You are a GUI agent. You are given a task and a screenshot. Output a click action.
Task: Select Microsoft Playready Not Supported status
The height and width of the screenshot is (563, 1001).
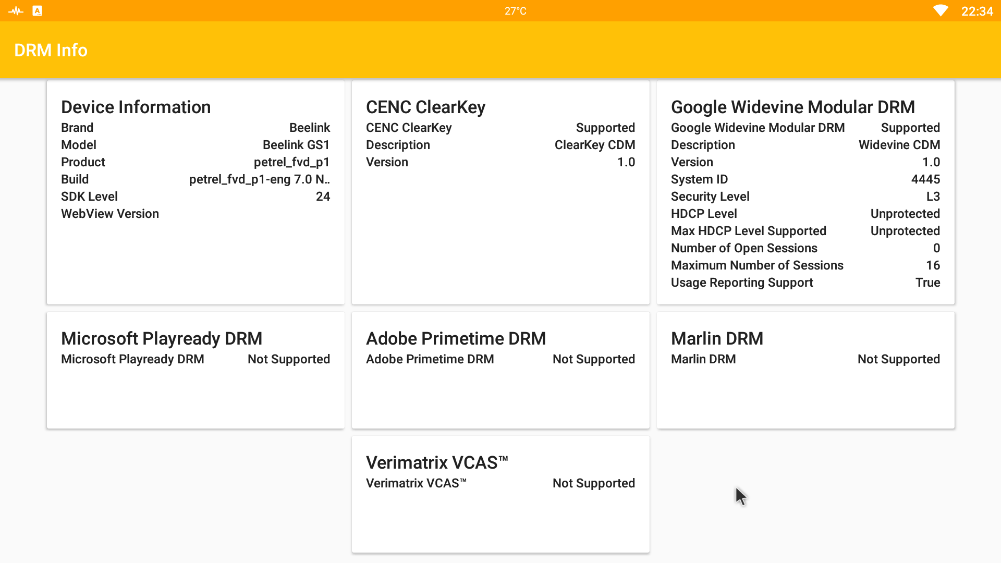coord(289,359)
